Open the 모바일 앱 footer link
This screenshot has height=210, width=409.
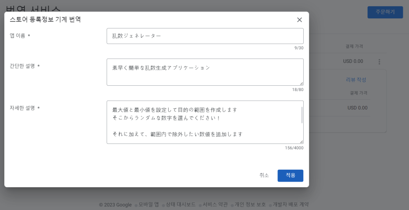(x=149, y=204)
